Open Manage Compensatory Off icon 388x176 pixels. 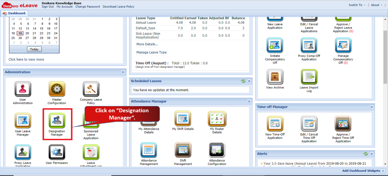(x=343, y=45)
